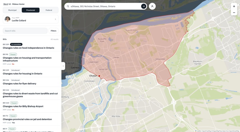Click the Alta Vista map label

click(116, 116)
